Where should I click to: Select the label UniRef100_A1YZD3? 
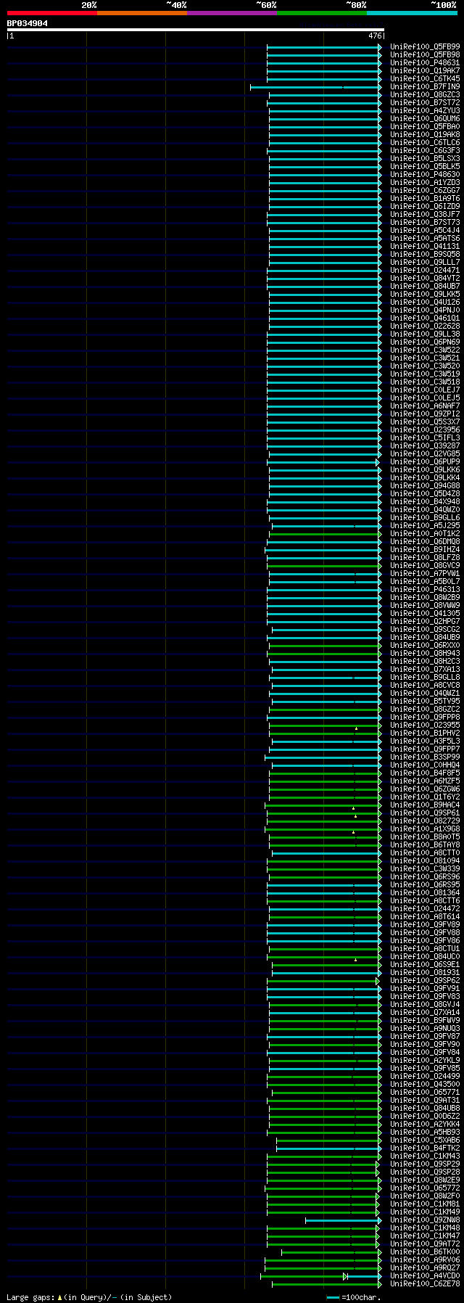(x=425, y=182)
